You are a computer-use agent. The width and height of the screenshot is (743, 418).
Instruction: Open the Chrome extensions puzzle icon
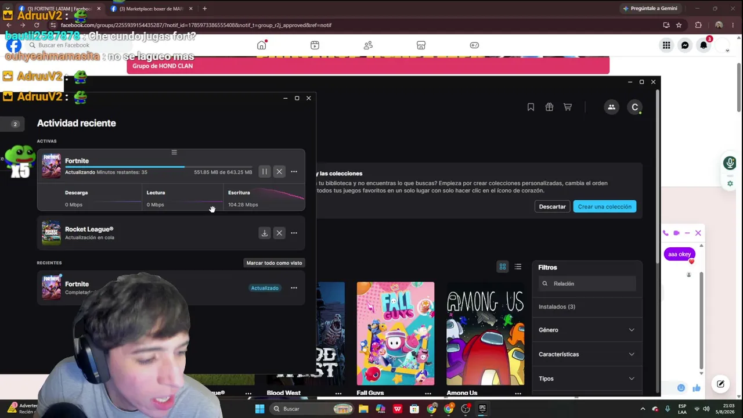698,25
